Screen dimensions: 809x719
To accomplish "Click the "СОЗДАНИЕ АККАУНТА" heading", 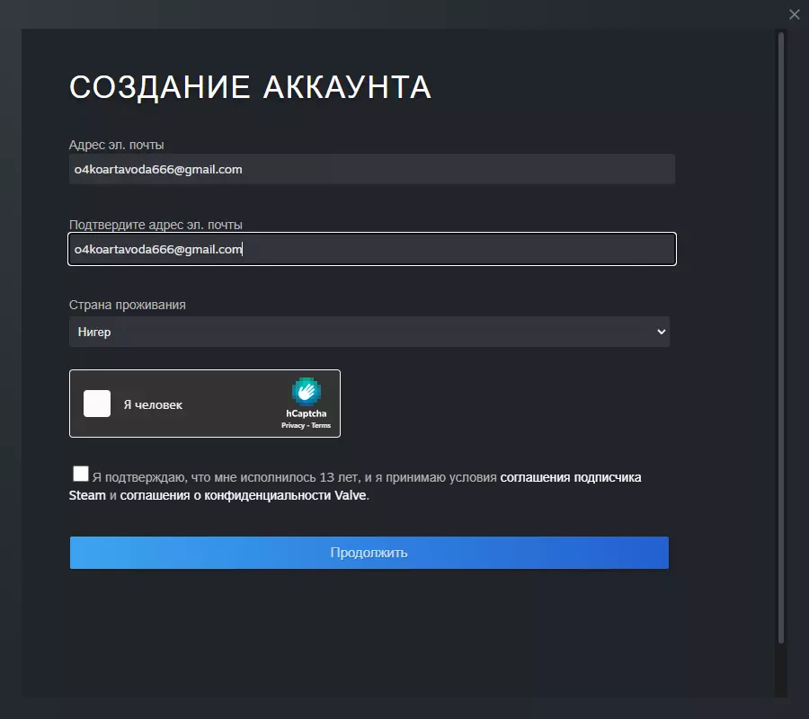I will point(250,87).
